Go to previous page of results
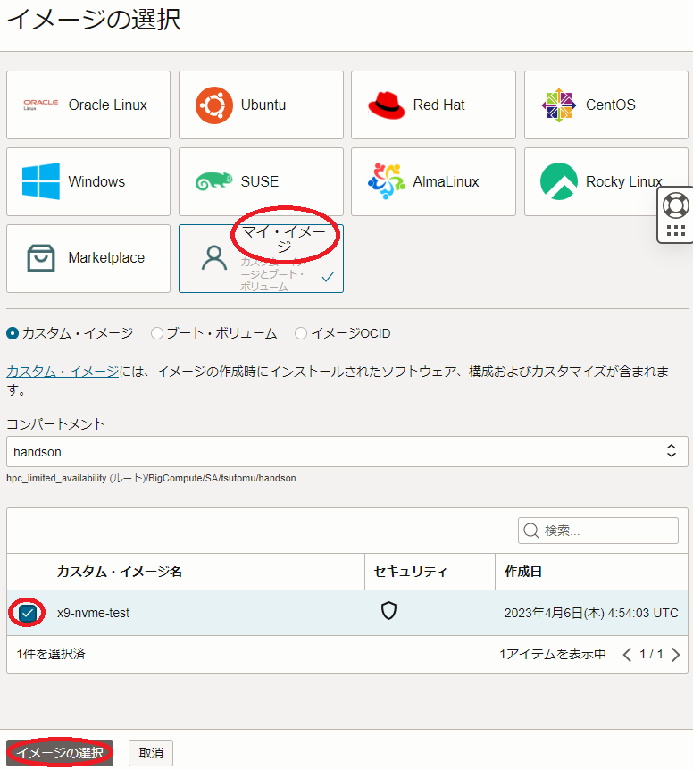The image size is (693, 770). point(627,655)
